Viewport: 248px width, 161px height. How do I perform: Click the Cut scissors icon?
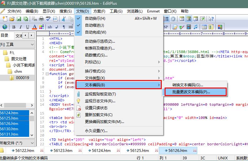click(x=64, y=19)
